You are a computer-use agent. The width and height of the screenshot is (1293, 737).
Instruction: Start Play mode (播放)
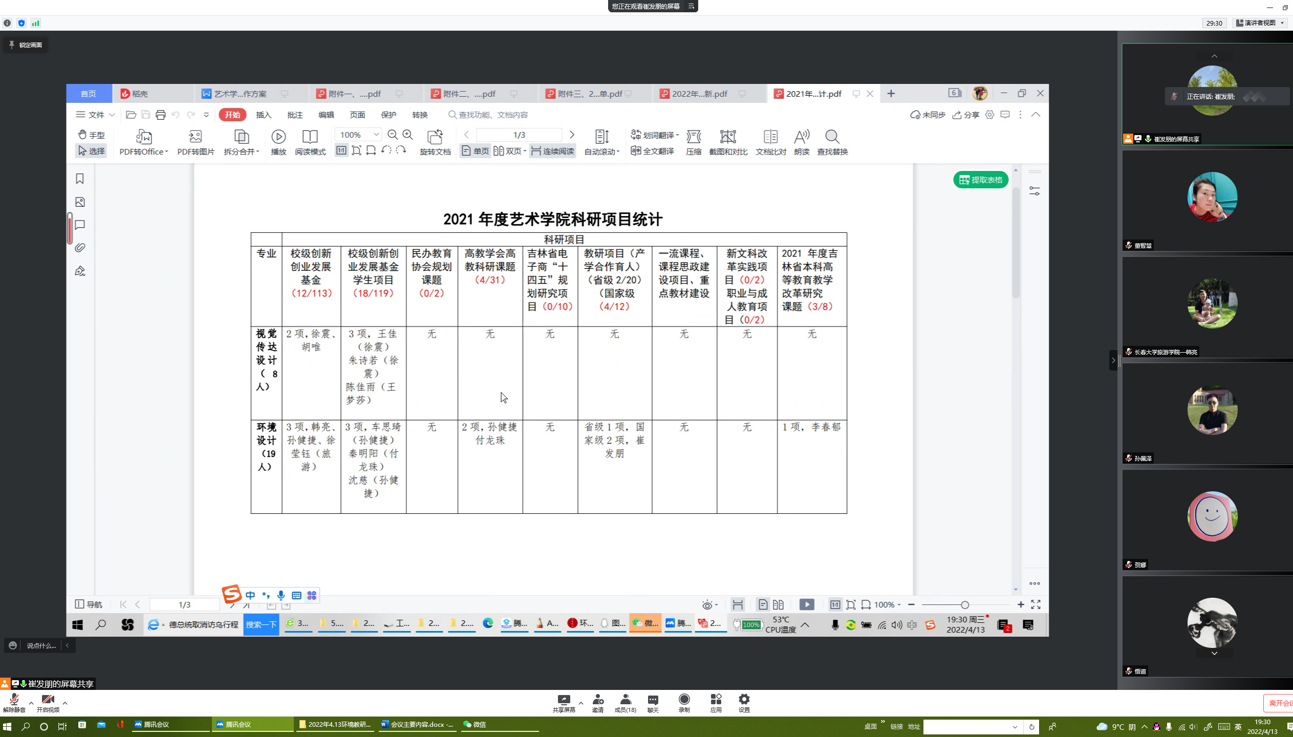click(278, 142)
